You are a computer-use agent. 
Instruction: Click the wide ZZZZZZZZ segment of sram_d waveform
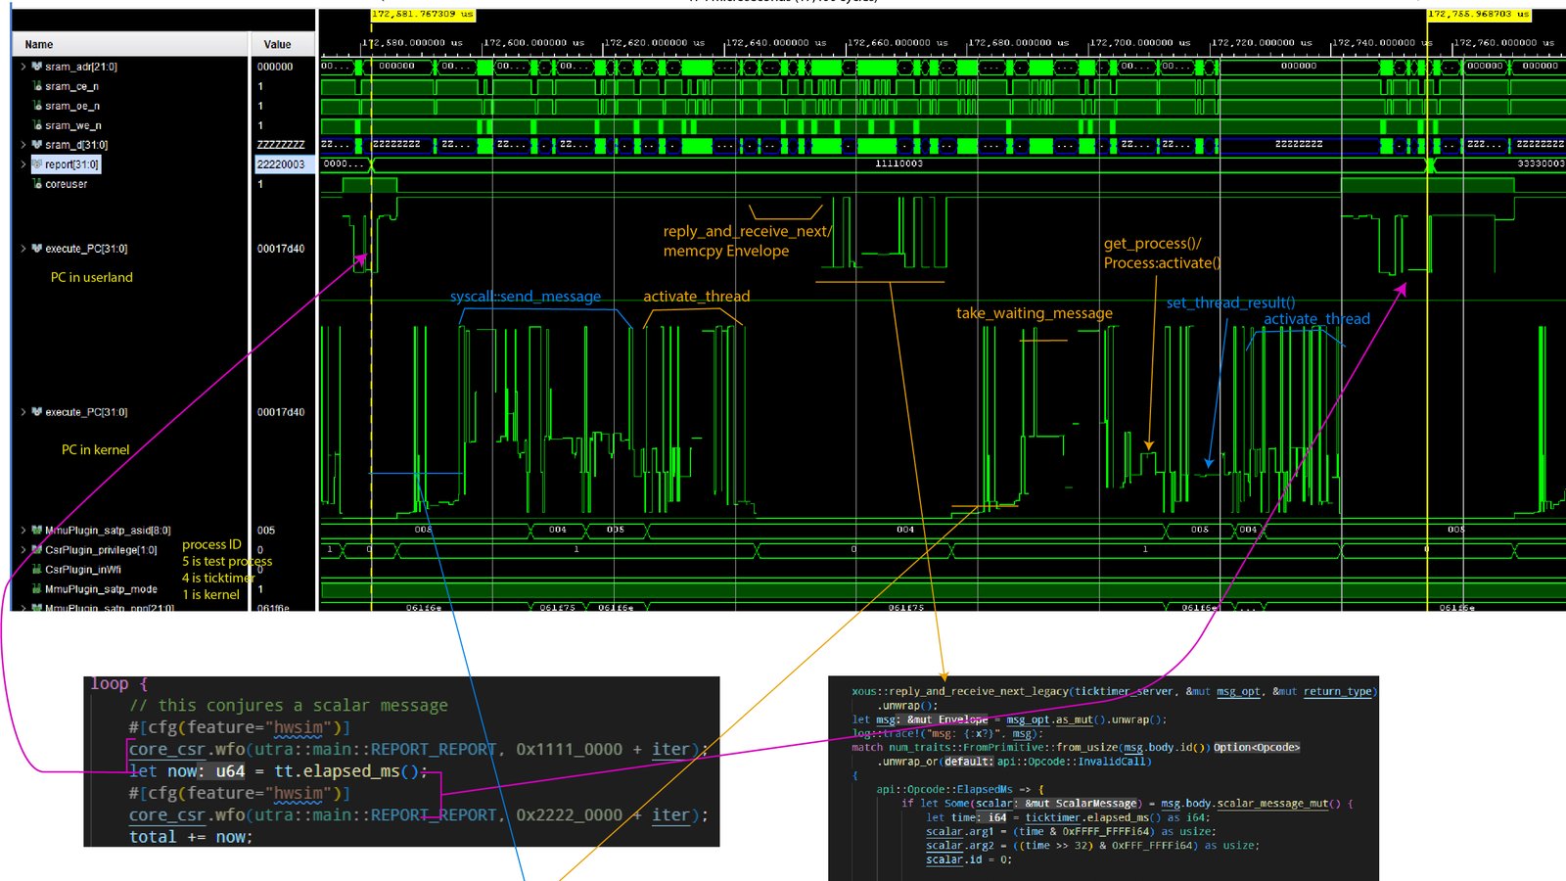click(x=1299, y=144)
